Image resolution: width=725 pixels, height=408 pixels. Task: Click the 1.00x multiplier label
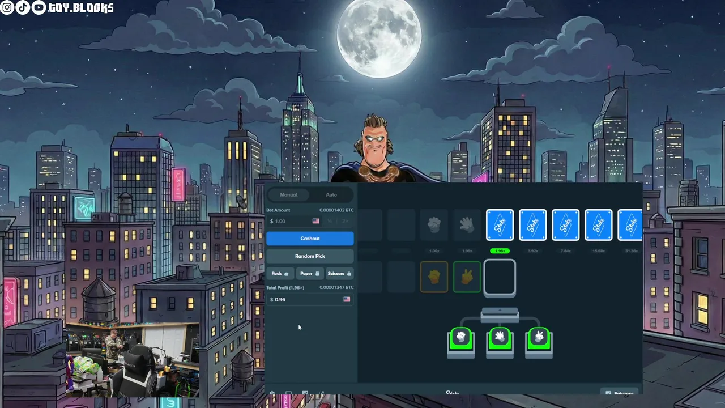(434, 250)
